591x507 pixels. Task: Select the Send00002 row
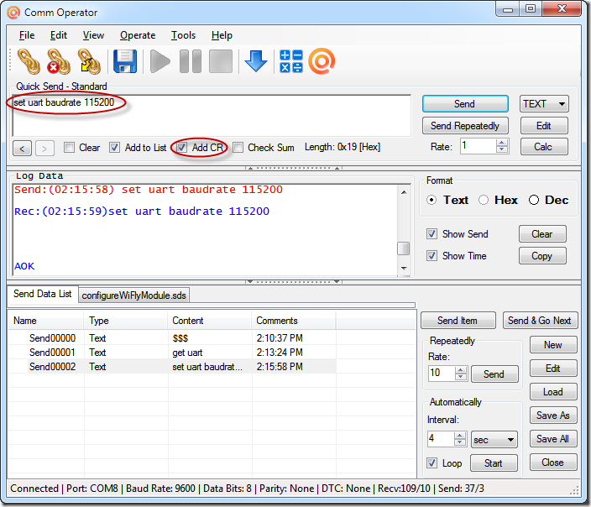pyautogui.click(x=172, y=367)
